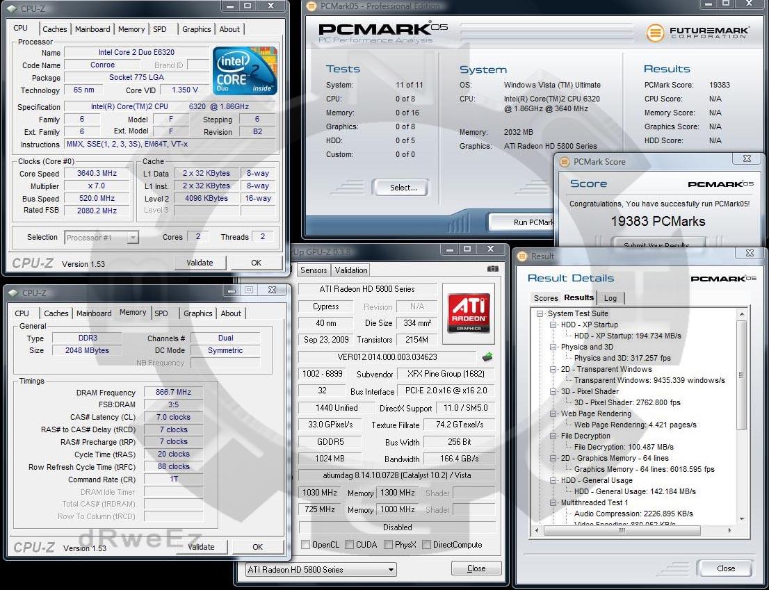769x590 pixels.
Task: Click the Intel Core 2 Duo logo
Action: point(245,70)
